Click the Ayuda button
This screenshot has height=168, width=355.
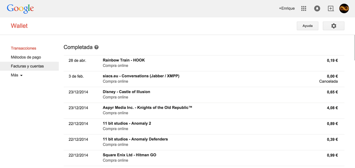307,26
